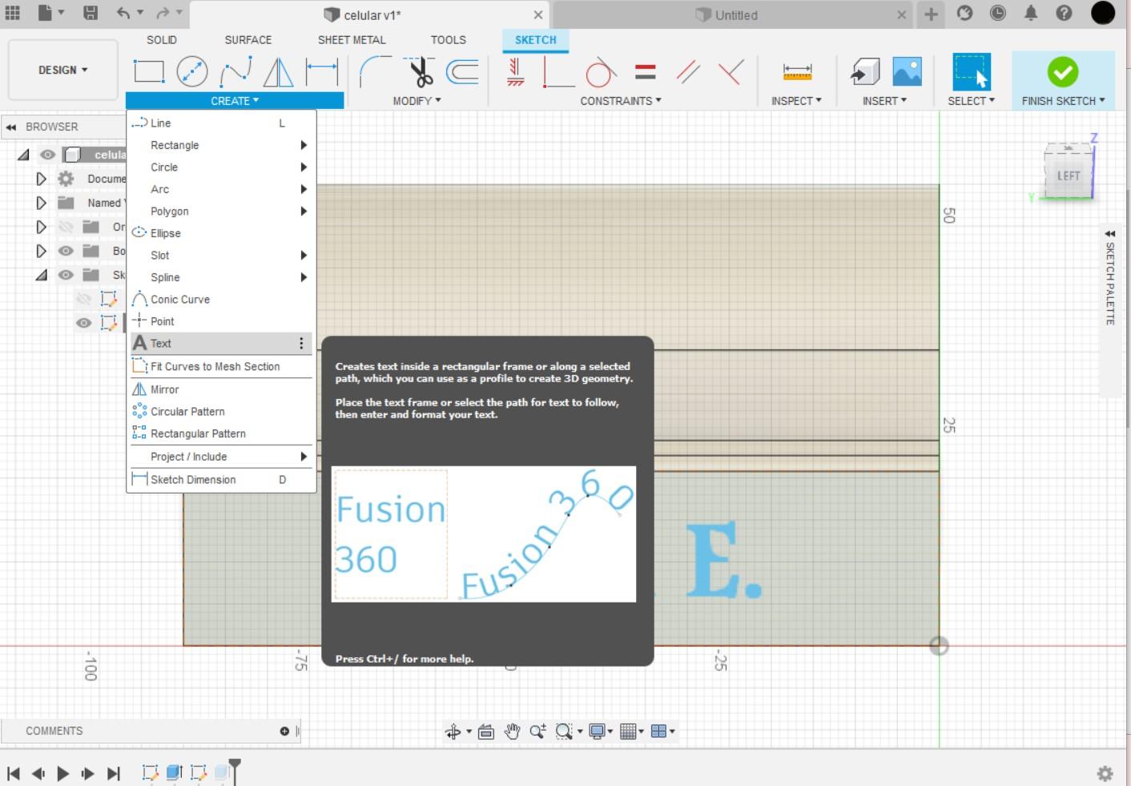Open the MODIFY dropdown menu
This screenshot has width=1131, height=786.
tap(417, 101)
